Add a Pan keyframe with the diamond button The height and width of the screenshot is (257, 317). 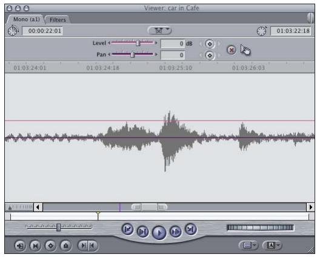210,55
